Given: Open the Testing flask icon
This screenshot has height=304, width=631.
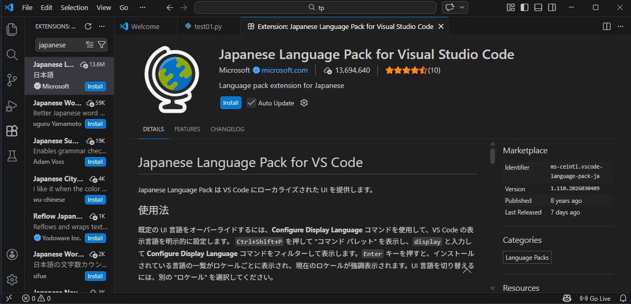Looking at the screenshot, I should pyautogui.click(x=12, y=156).
